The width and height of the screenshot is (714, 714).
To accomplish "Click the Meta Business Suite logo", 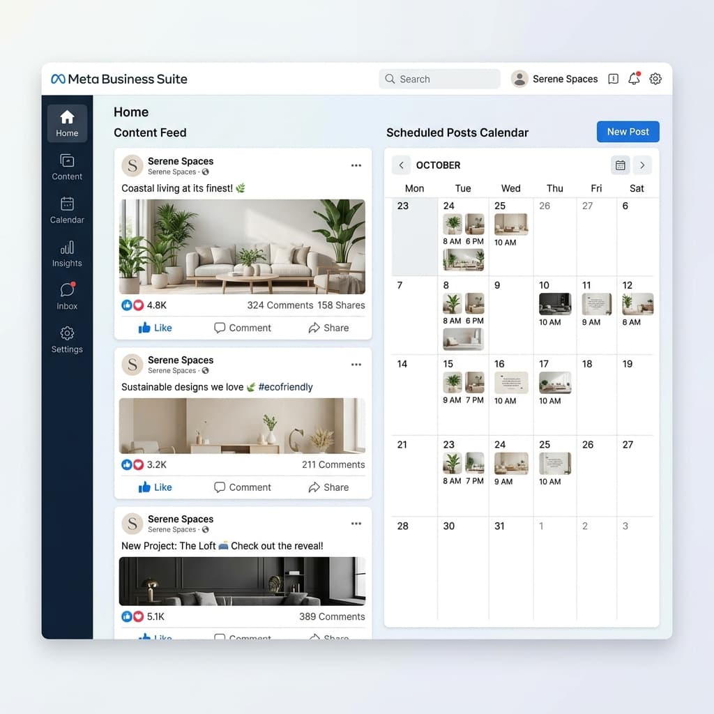I will (119, 79).
